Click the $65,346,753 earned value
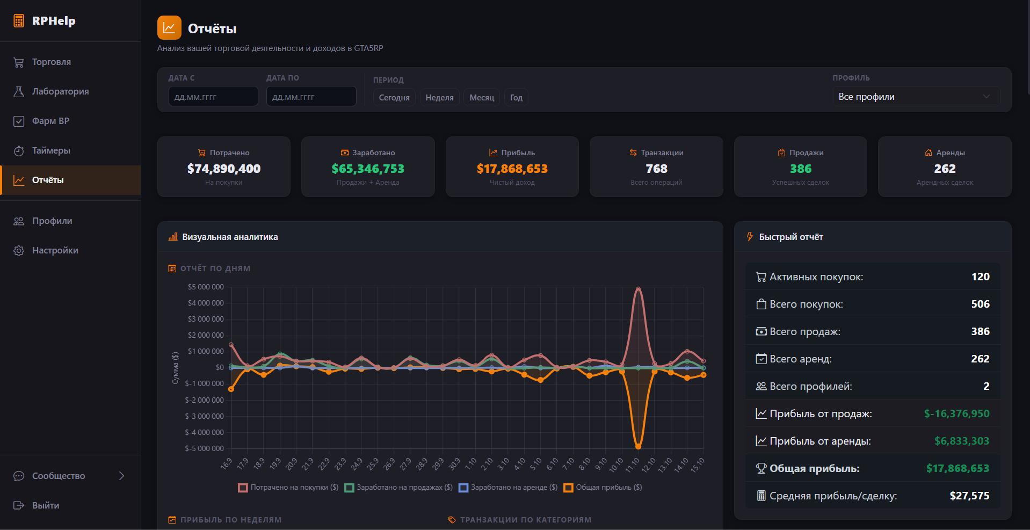The image size is (1030, 530). pos(368,169)
